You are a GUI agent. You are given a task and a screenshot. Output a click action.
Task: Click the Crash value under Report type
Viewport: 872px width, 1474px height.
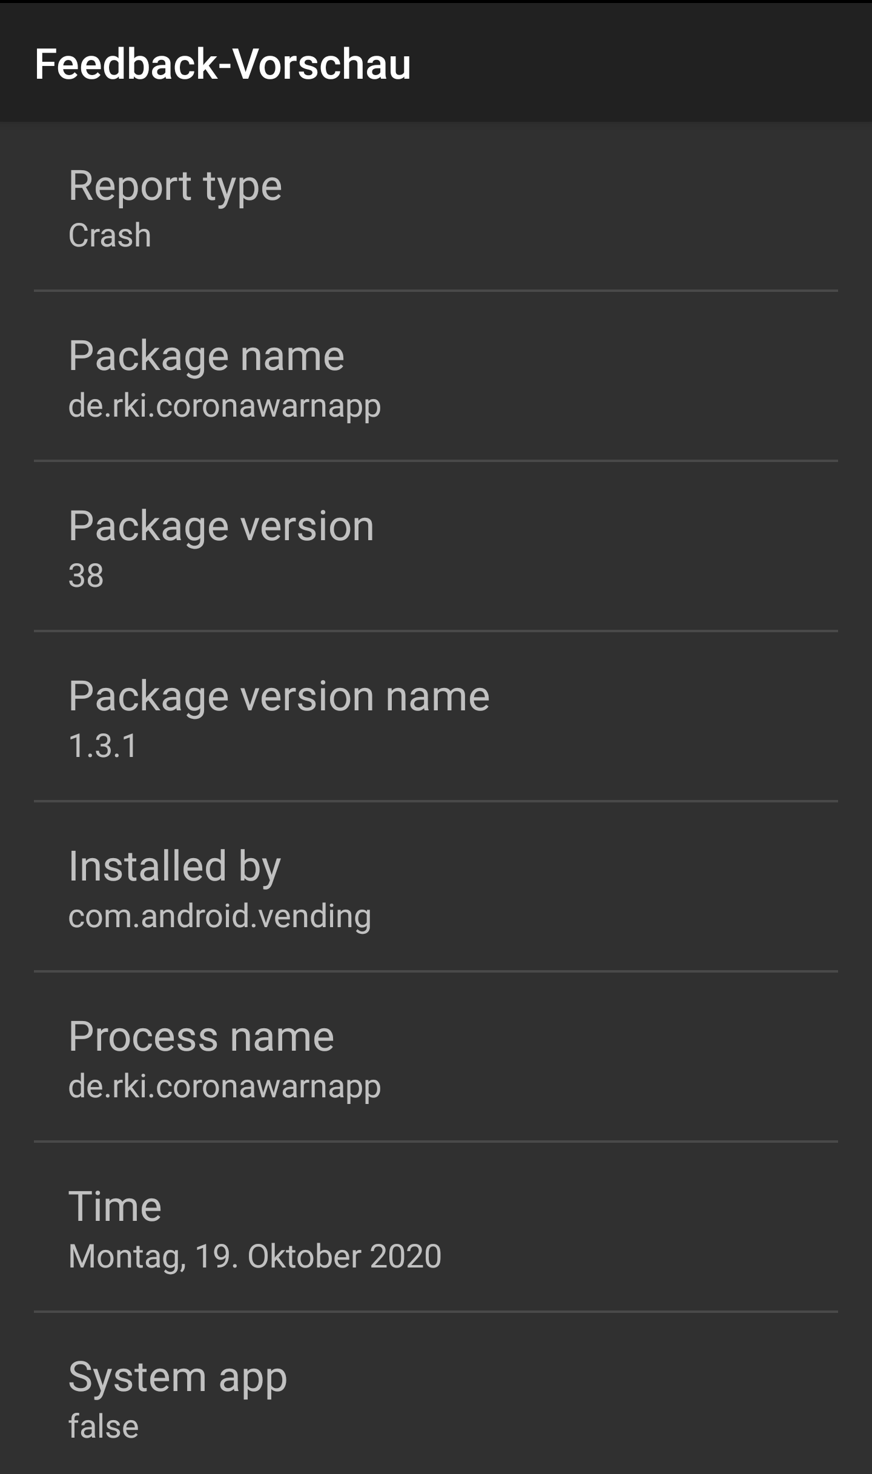coord(109,236)
